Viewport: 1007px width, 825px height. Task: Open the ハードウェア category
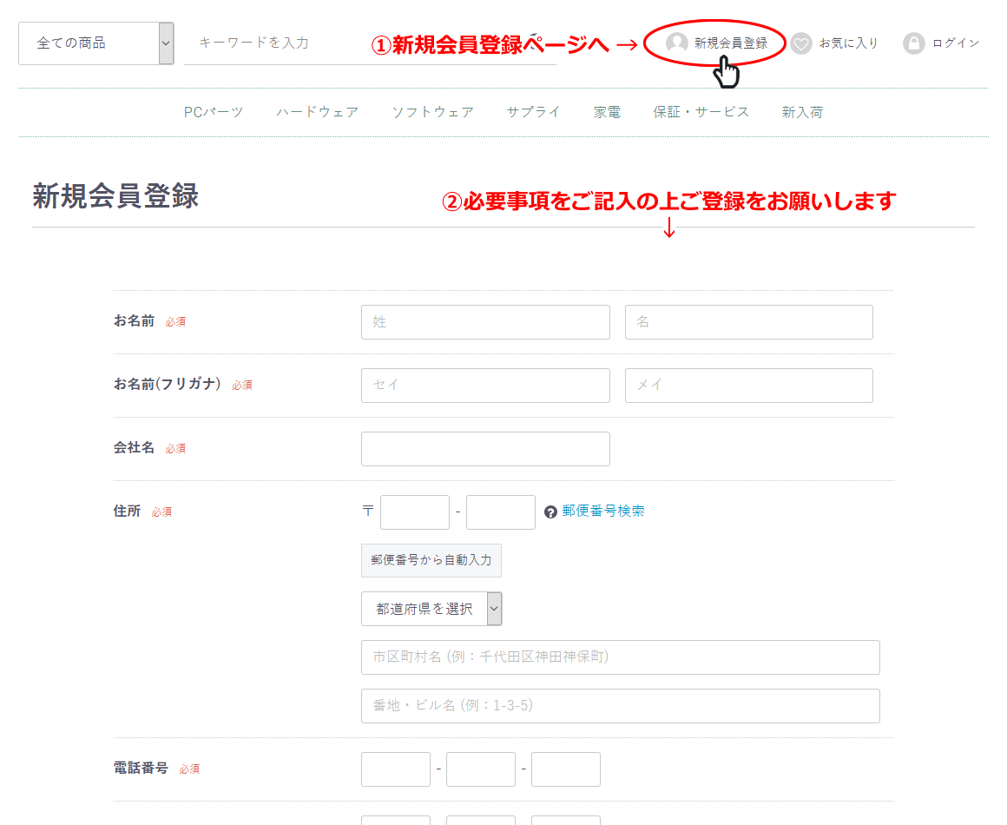click(x=318, y=111)
